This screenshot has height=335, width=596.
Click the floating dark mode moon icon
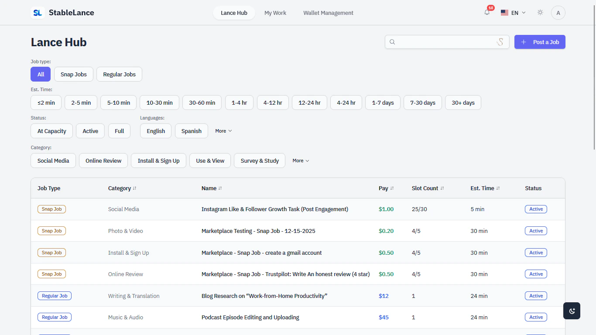[572, 311]
